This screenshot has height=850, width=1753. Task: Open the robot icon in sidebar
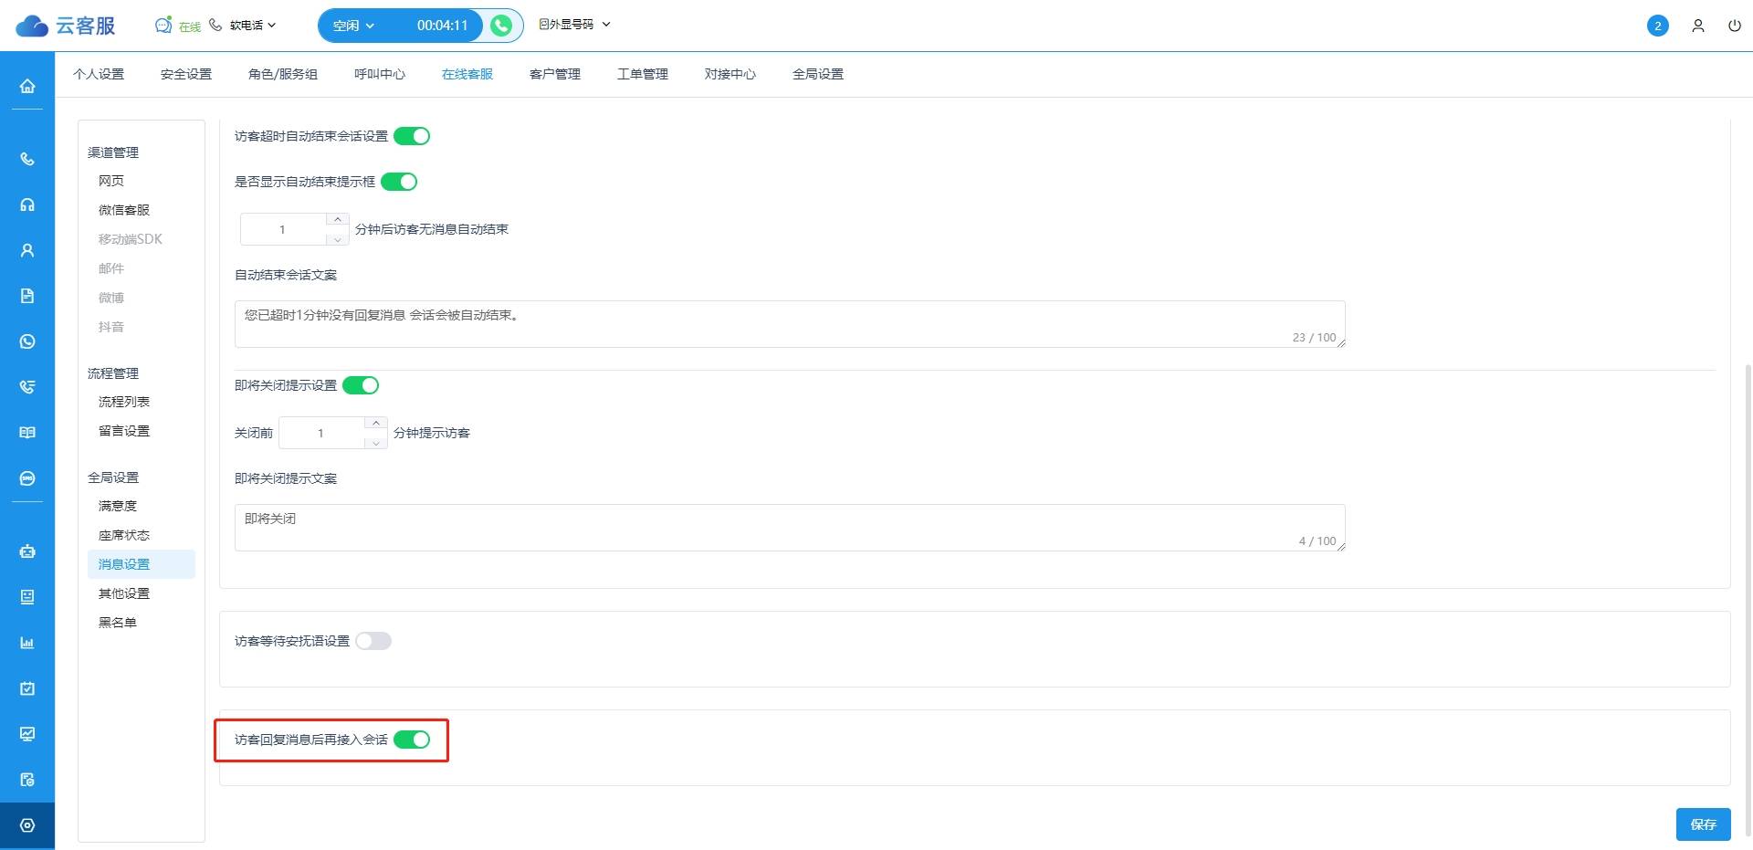pyautogui.click(x=27, y=551)
